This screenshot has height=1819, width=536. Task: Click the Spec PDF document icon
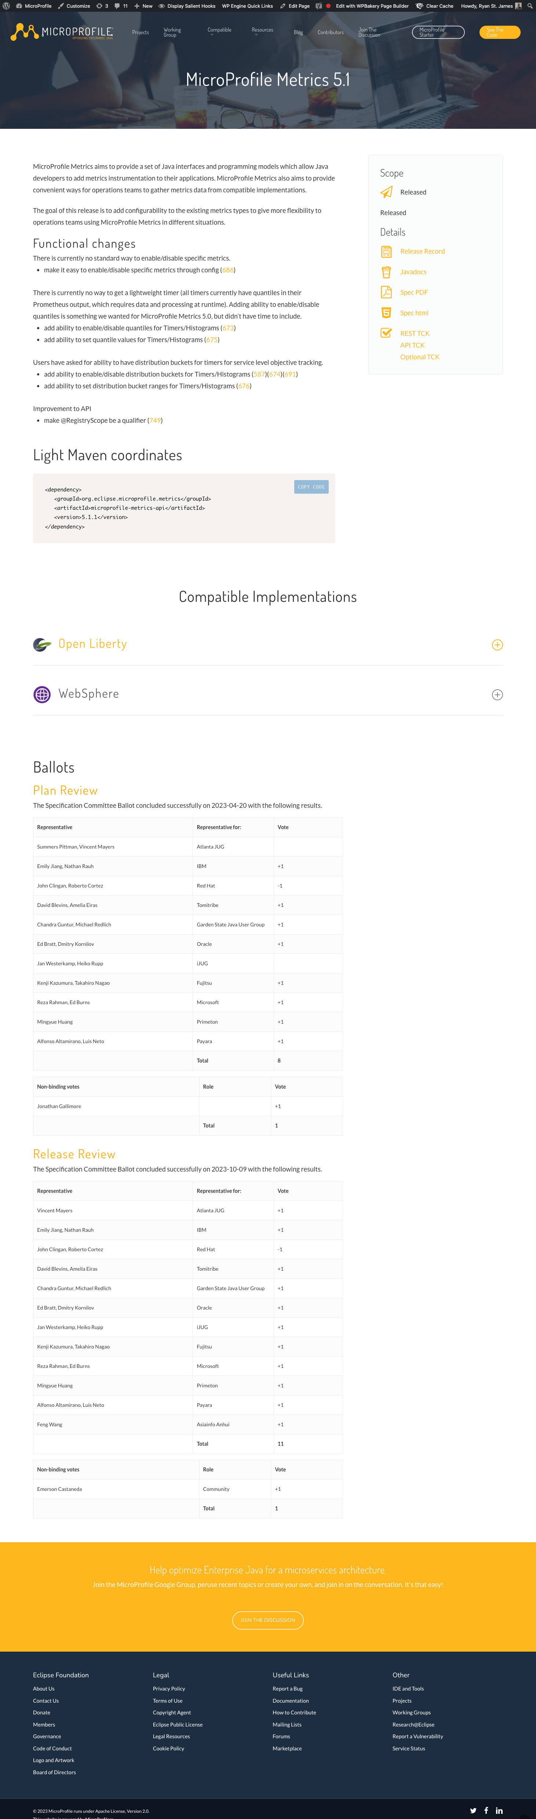[386, 292]
